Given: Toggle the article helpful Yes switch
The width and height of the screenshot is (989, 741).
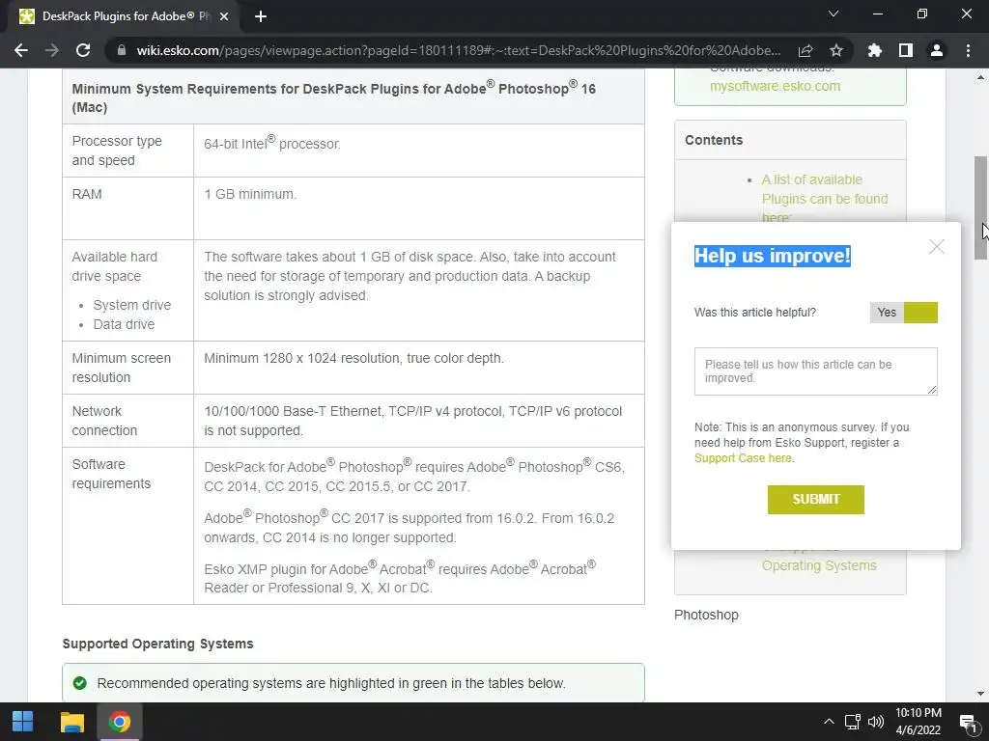Looking at the screenshot, I should pos(903,313).
